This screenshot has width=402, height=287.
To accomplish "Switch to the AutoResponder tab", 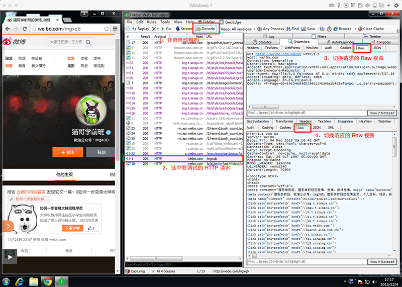I will pos(340,42).
